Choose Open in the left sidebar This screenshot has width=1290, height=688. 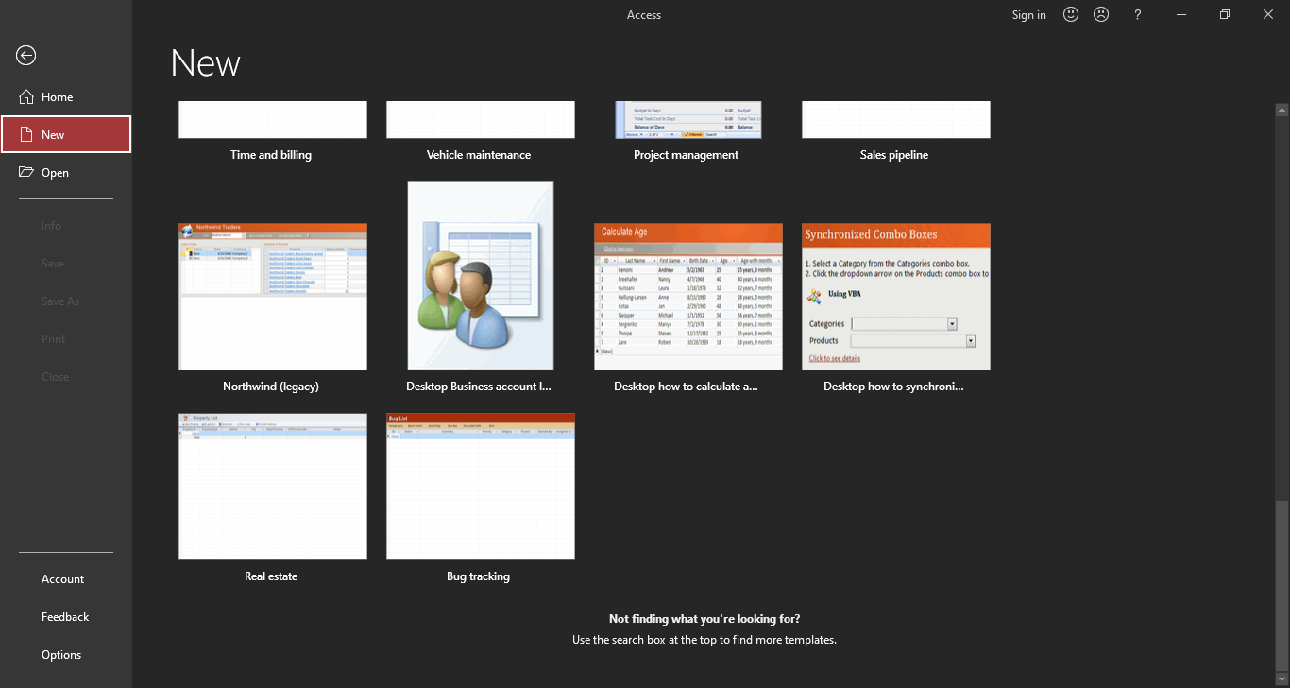55,173
